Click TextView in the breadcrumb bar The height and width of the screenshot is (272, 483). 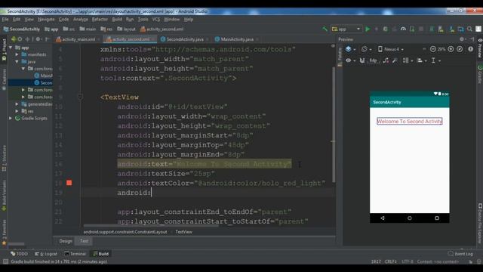tap(183, 232)
